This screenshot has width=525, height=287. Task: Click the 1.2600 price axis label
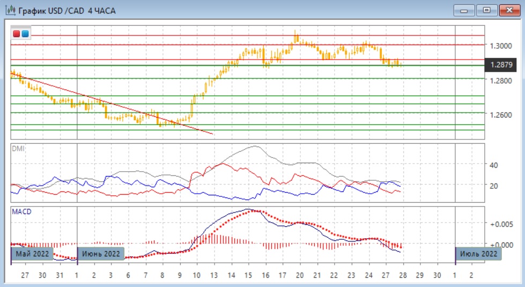[x=500, y=115]
